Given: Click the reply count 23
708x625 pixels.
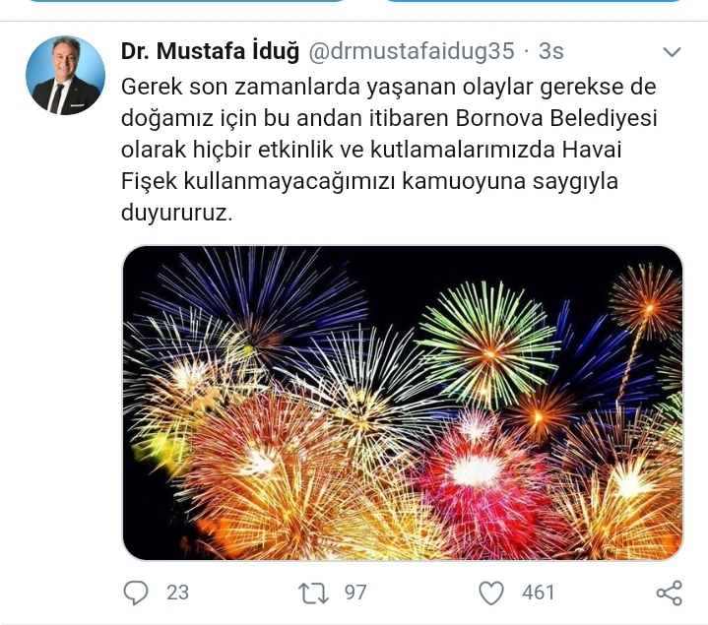Looking at the screenshot, I should pyautogui.click(x=177, y=593).
